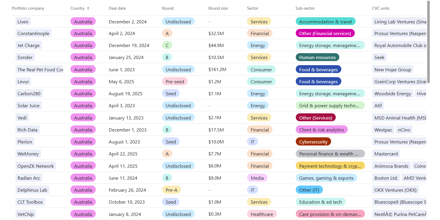The height and width of the screenshot is (220, 440).
Task: Click the CVC units column header
Action: 381,8
